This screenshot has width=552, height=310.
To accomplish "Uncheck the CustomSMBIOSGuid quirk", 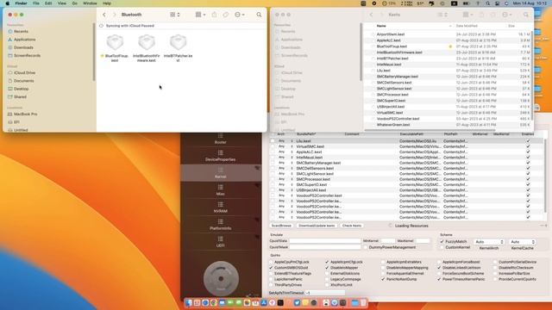I will pyautogui.click(x=271, y=268).
